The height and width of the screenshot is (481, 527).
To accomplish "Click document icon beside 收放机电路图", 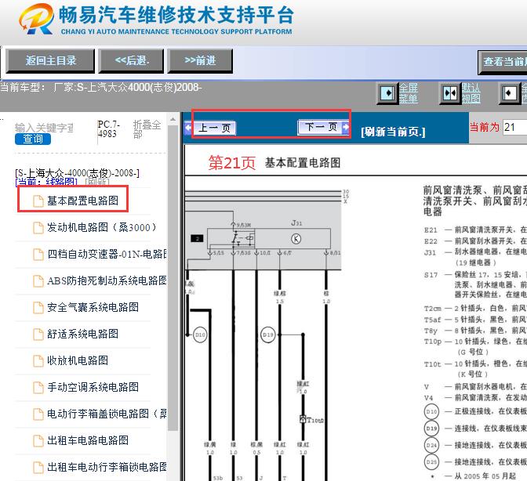I will click(x=38, y=361).
